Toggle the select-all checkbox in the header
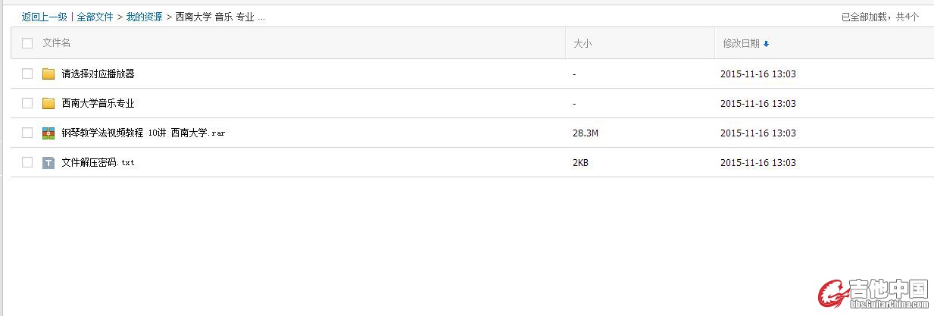 27,43
